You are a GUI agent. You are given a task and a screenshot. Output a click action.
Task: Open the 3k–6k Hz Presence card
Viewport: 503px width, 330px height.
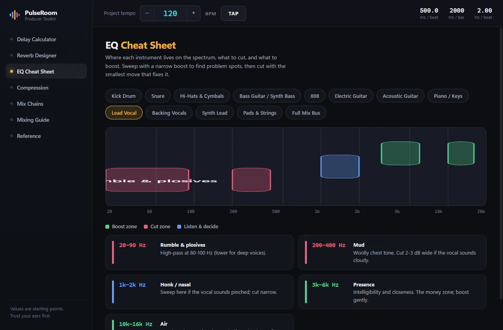392,292
